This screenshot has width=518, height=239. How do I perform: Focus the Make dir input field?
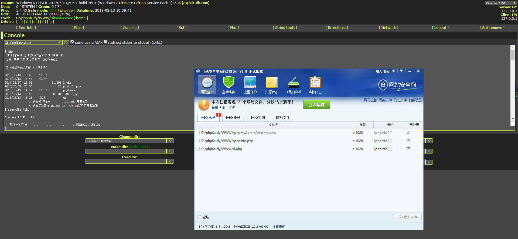point(126,151)
